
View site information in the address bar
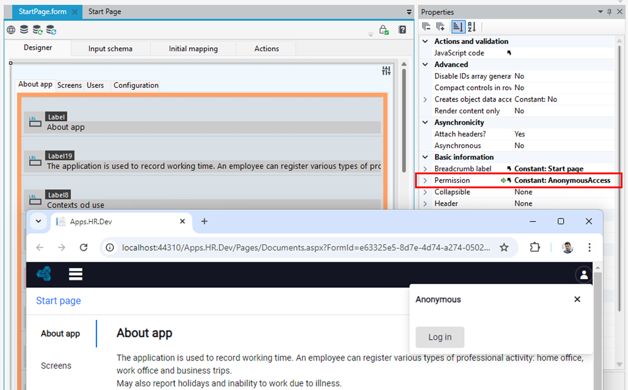pyautogui.click(x=110, y=248)
